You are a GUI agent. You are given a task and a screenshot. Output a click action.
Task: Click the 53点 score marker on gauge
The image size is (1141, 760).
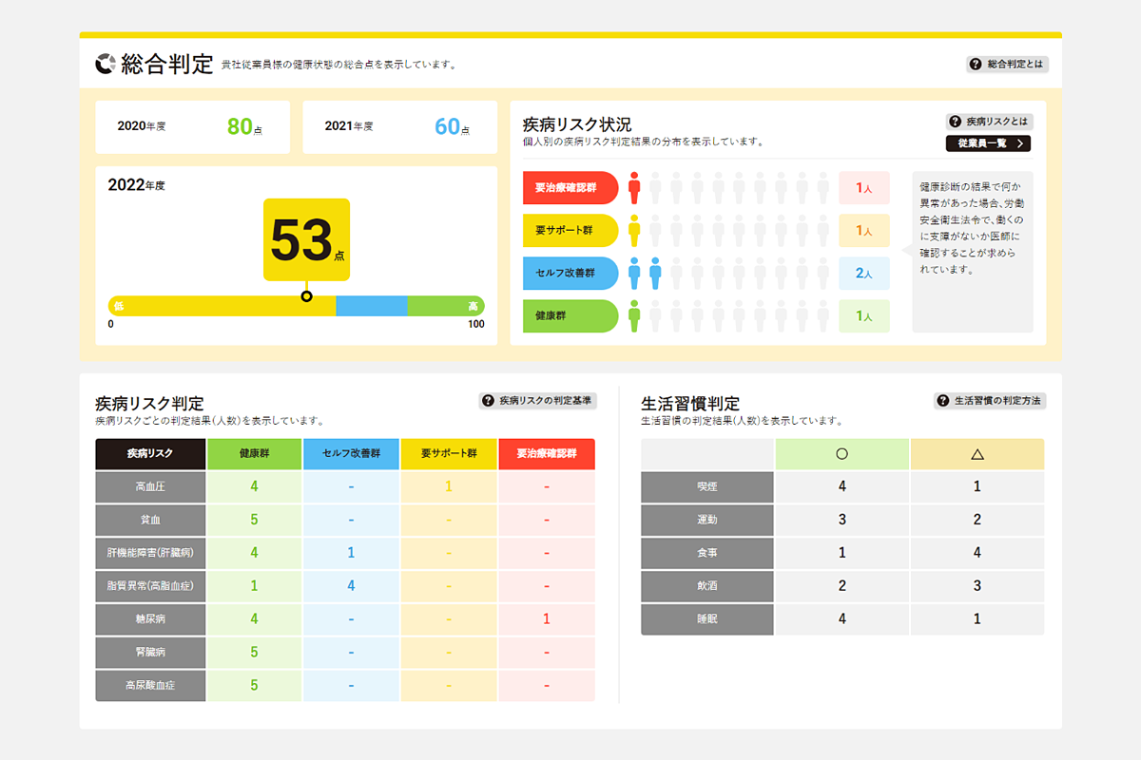point(306,296)
